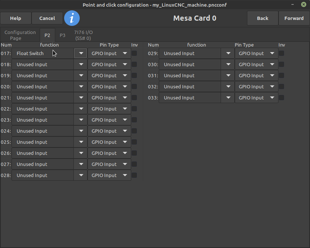Open Pin Type dropdown for pin 025
This screenshot has width=310, height=248.
pyautogui.click(x=109, y=142)
